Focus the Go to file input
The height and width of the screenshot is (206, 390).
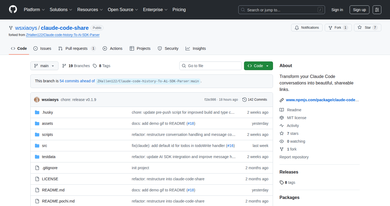pos(210,66)
